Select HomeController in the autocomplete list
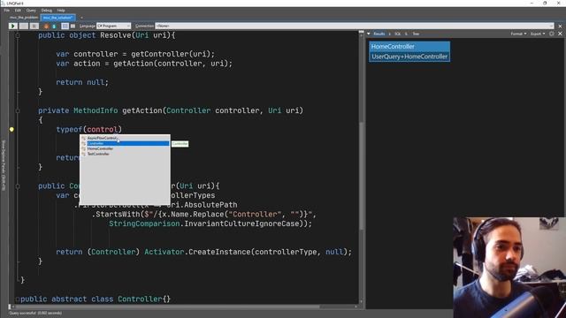The image size is (566, 318). pos(125,148)
